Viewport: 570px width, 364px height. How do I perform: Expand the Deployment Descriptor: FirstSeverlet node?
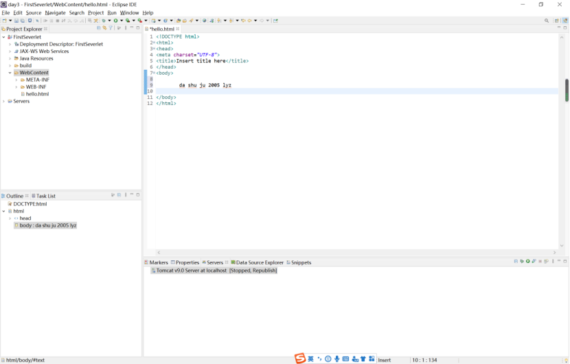coord(10,44)
